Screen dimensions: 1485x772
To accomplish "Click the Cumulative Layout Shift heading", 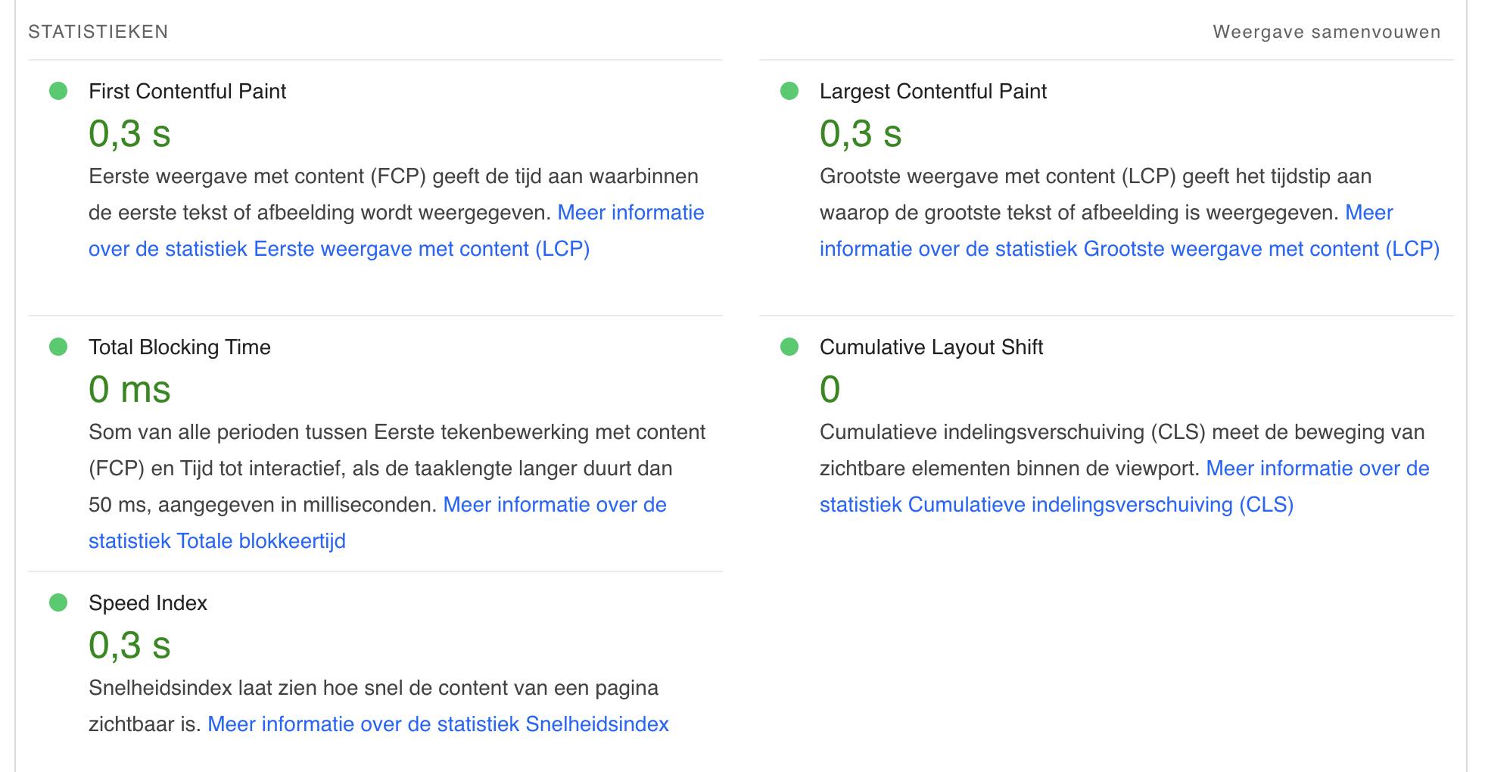I will point(931,347).
